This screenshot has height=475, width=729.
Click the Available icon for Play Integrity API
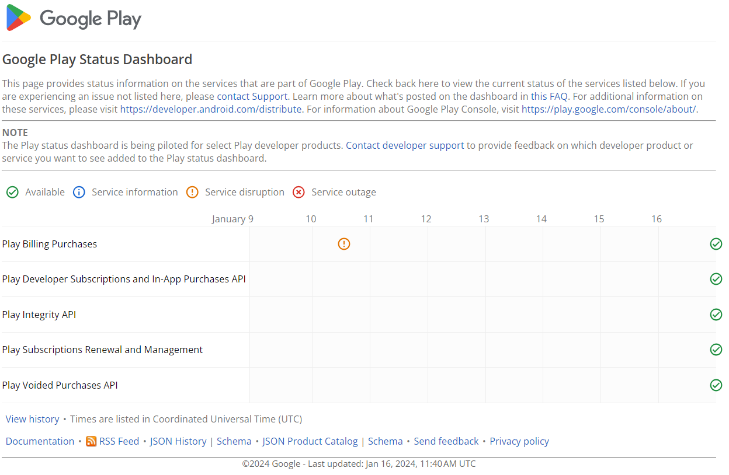pos(716,315)
